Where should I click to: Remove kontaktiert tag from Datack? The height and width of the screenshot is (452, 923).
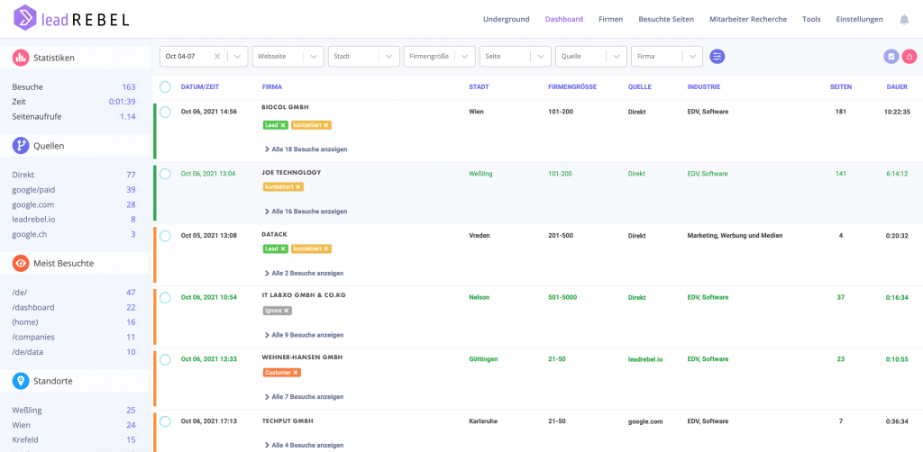[x=325, y=249]
